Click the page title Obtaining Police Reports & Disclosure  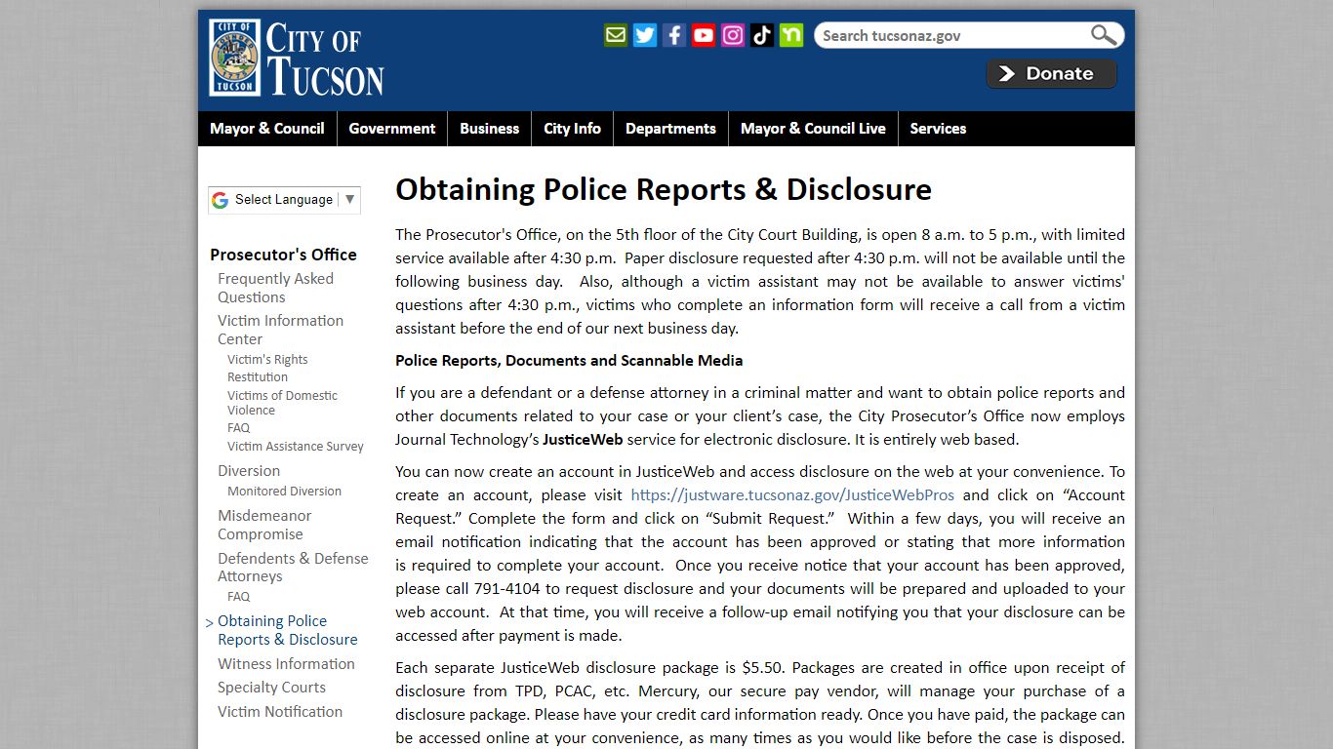[x=664, y=189]
